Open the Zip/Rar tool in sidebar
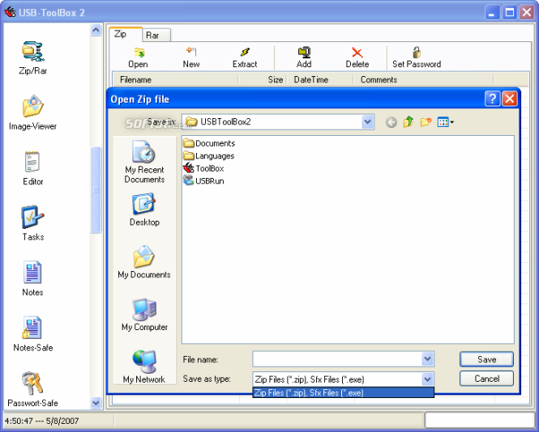The image size is (539, 432). click(32, 57)
